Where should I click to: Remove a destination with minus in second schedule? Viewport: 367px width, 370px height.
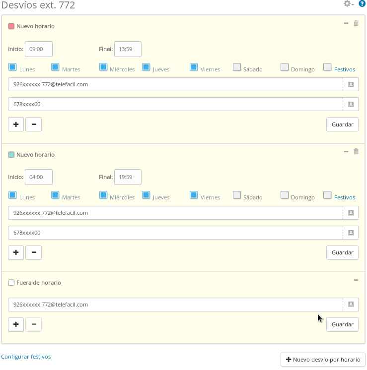(33, 252)
